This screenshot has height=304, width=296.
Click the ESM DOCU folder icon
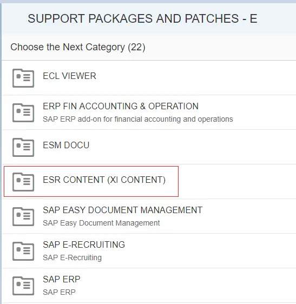click(x=23, y=147)
